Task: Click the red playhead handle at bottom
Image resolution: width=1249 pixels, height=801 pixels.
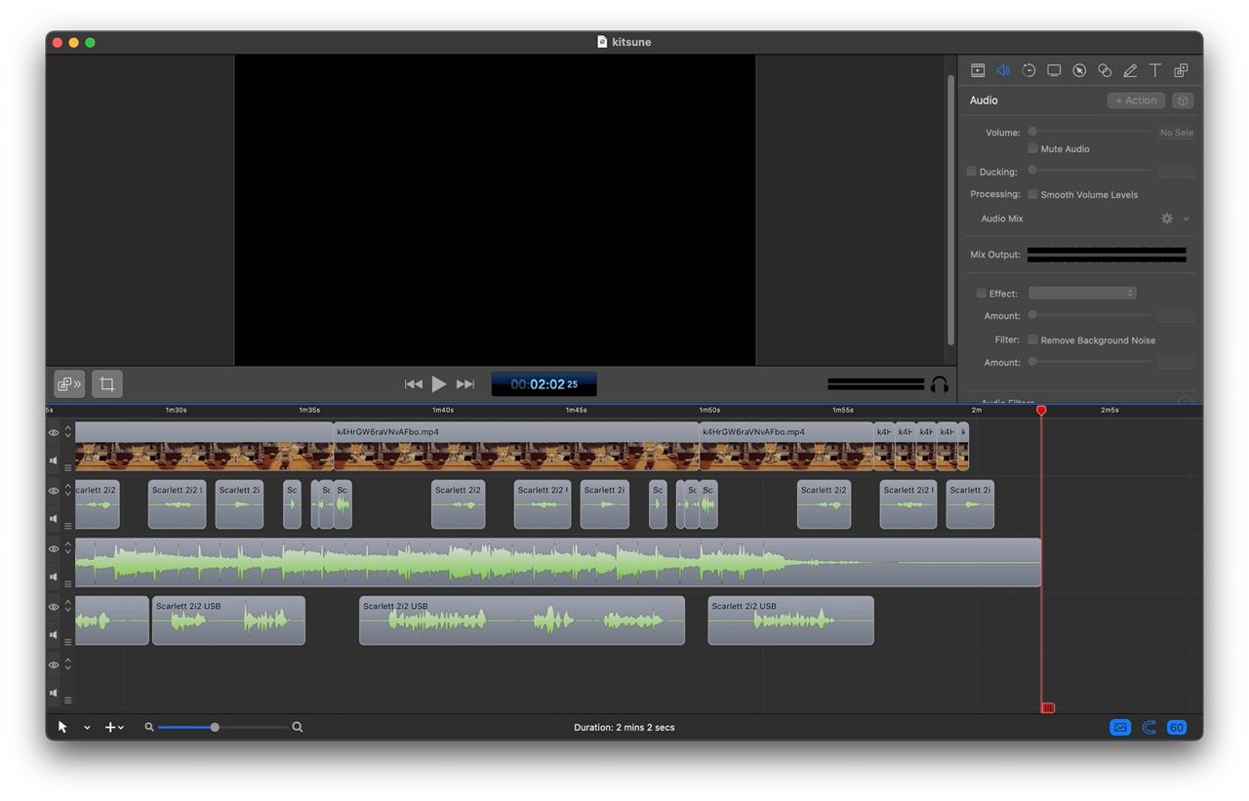Action: 1048,708
